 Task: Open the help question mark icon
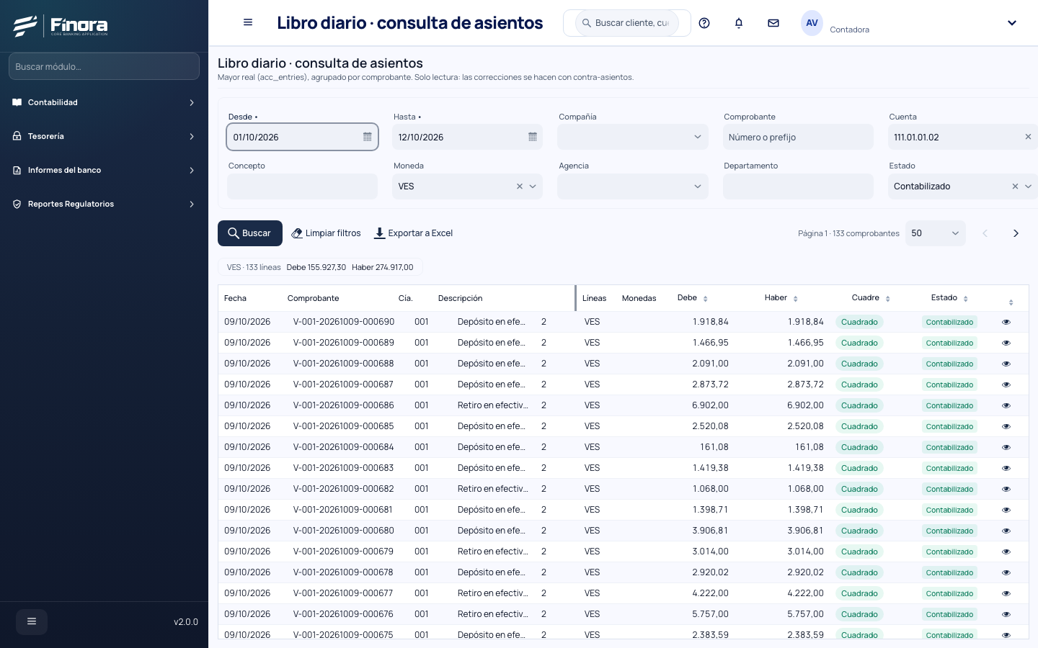pyautogui.click(x=704, y=23)
